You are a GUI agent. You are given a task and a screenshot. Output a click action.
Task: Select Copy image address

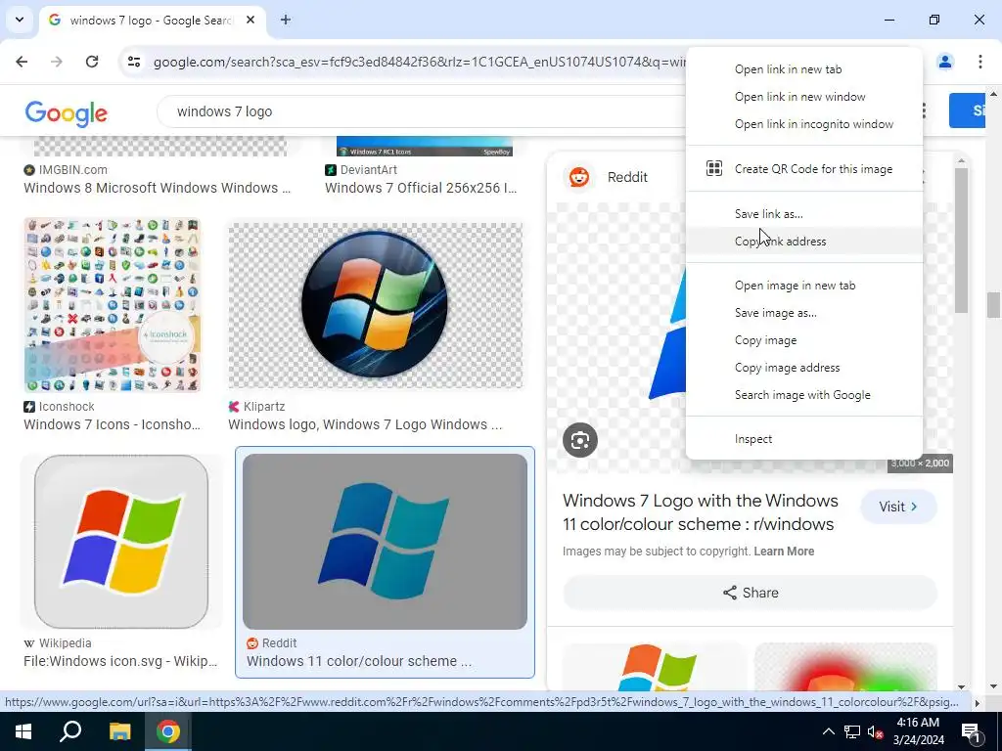[x=804, y=368]
